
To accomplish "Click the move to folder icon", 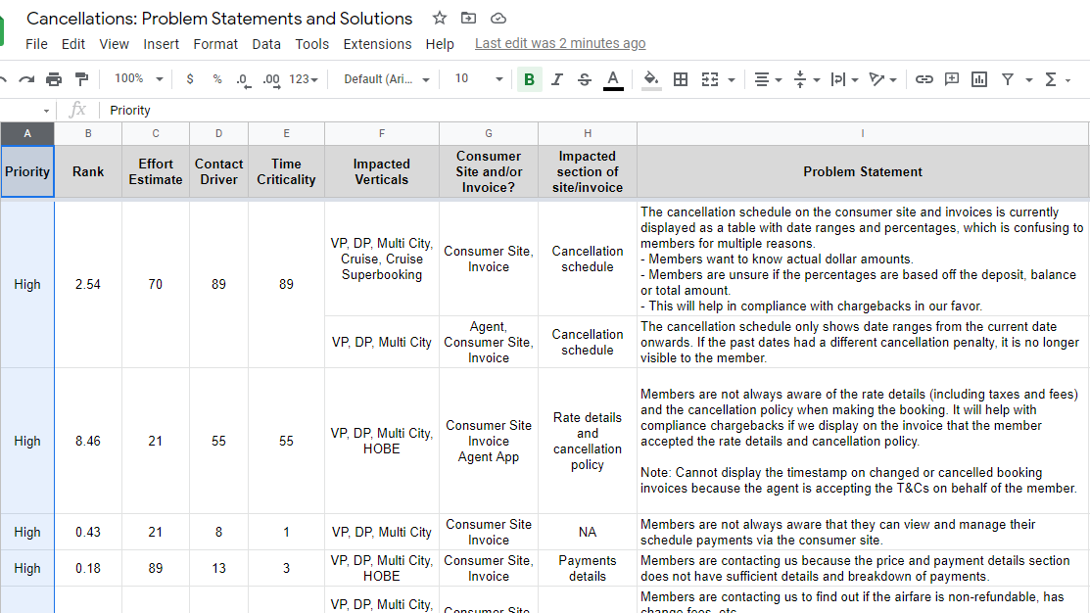I will (468, 18).
